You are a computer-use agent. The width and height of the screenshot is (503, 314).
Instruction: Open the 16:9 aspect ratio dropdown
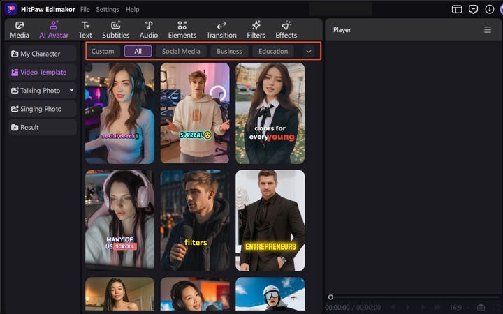pos(459,308)
